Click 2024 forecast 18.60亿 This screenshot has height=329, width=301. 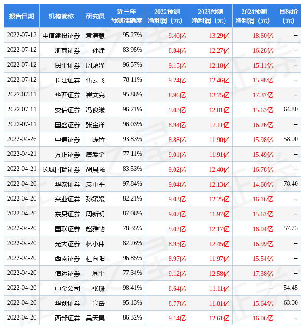click(263, 36)
